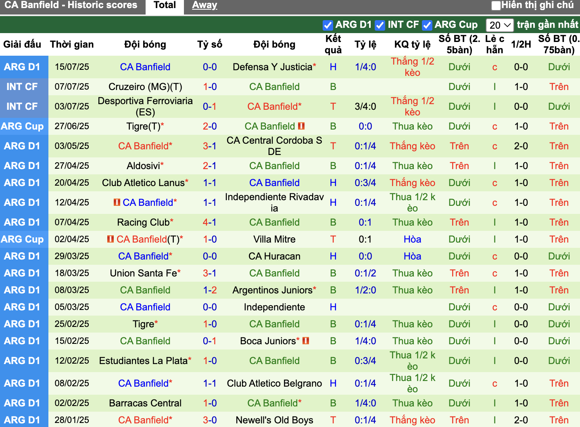Click the ARG Cup label on 27/06/25
The image size is (580, 427).
click(x=22, y=126)
